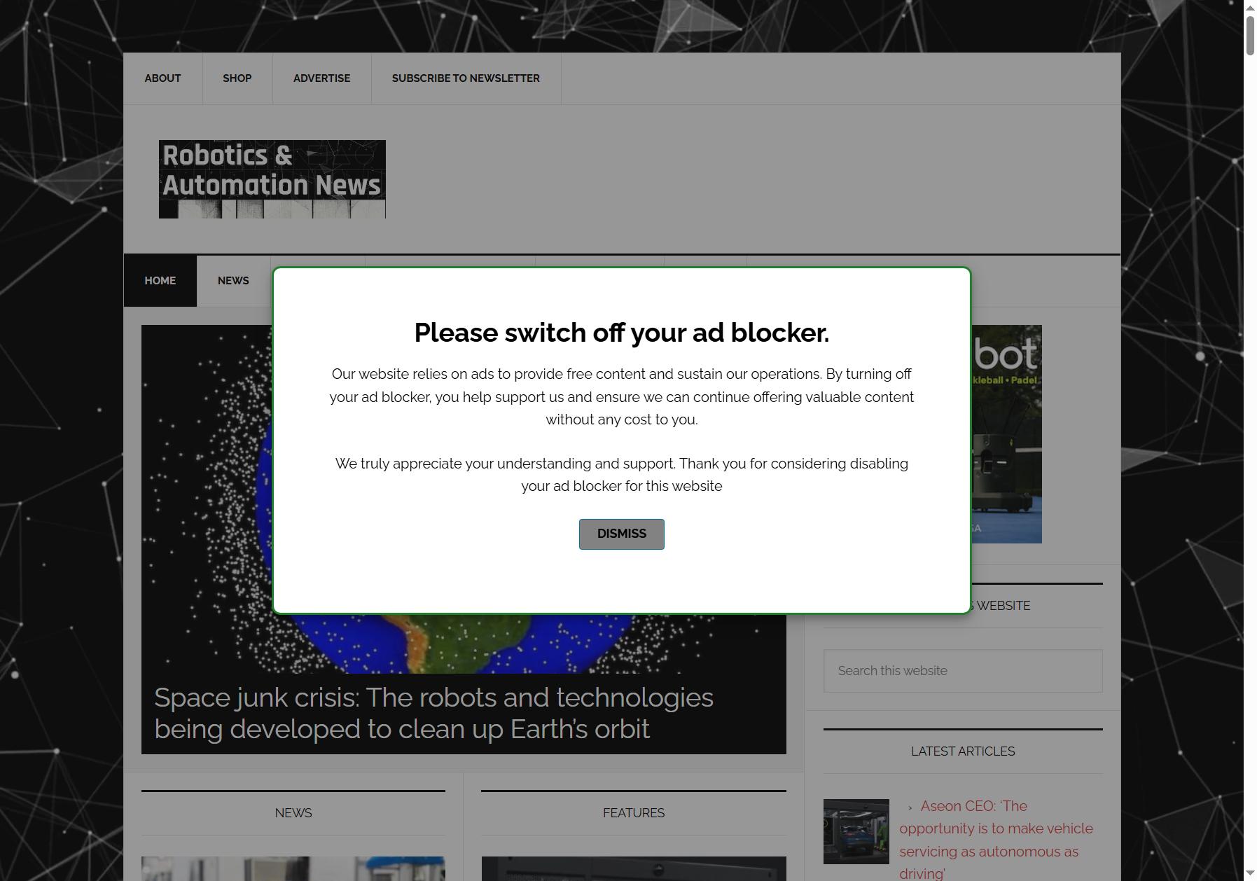
Task: Click the Features section heading
Action: click(x=634, y=813)
